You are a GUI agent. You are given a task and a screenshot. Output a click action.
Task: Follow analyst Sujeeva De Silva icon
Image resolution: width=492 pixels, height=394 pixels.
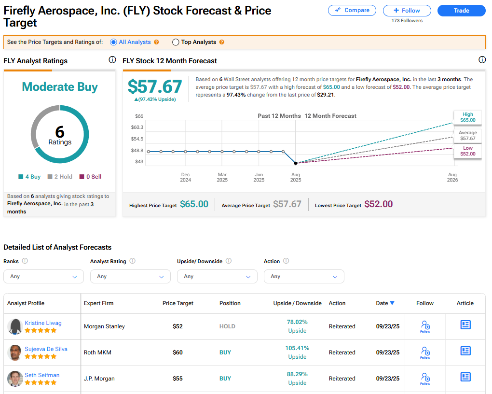(x=425, y=352)
